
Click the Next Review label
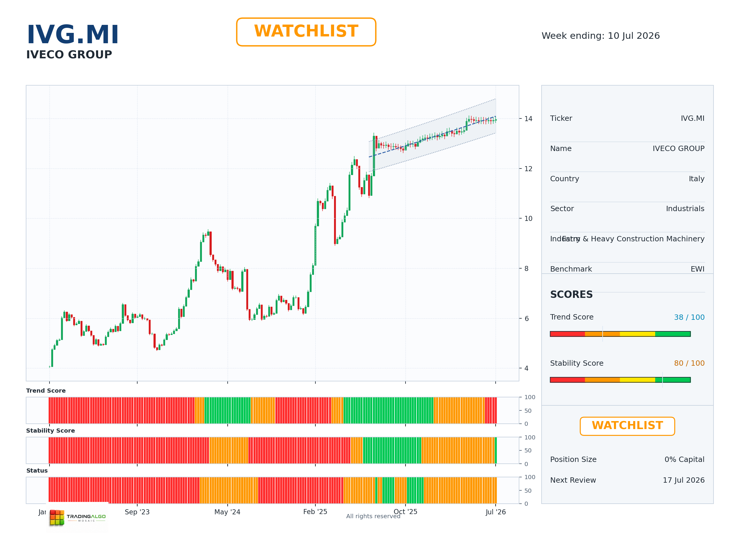click(573, 480)
